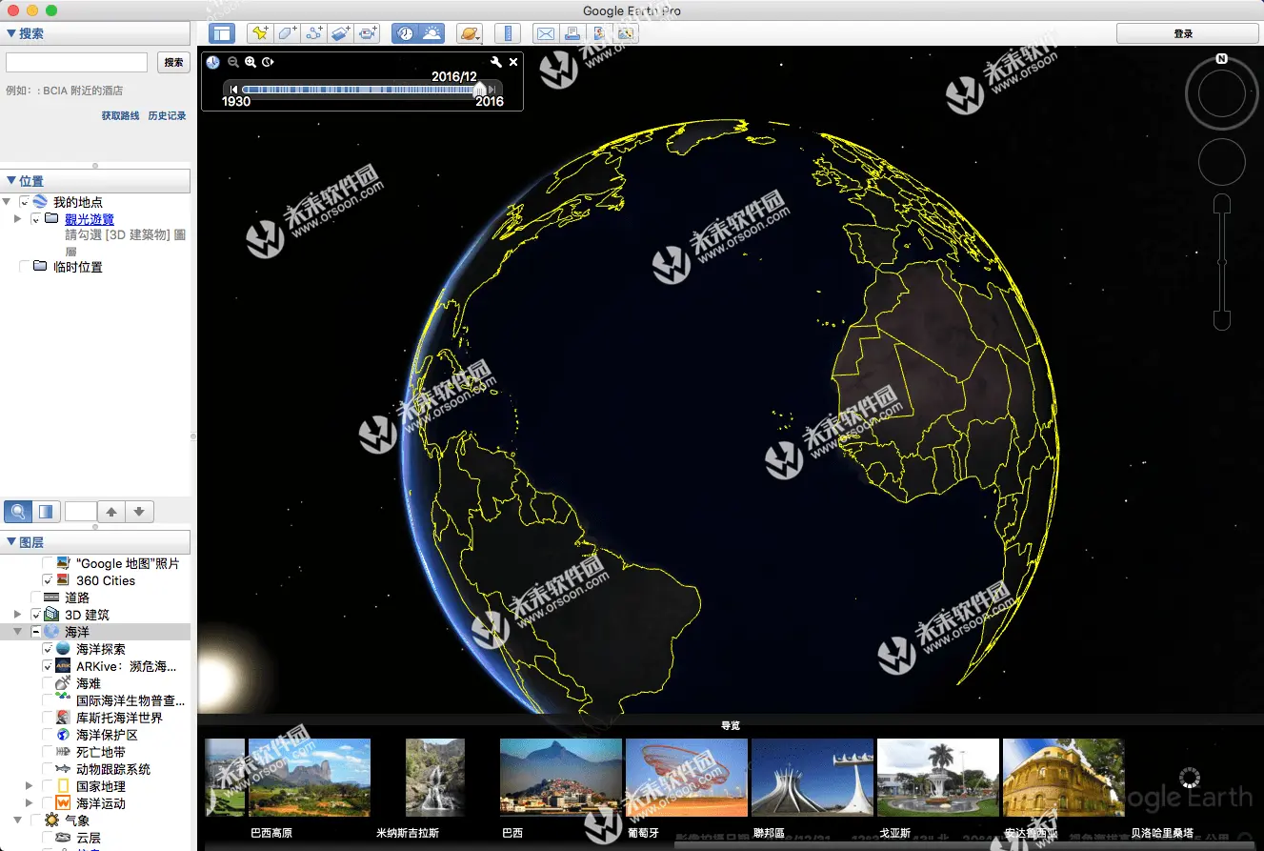
Task: Zoom in the time slider range
Action: [x=251, y=62]
